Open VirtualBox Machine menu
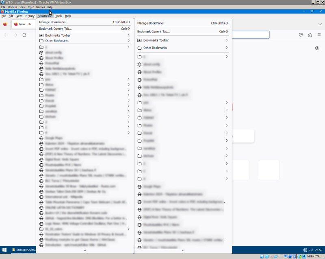The image size is (325, 259). [13, 7]
